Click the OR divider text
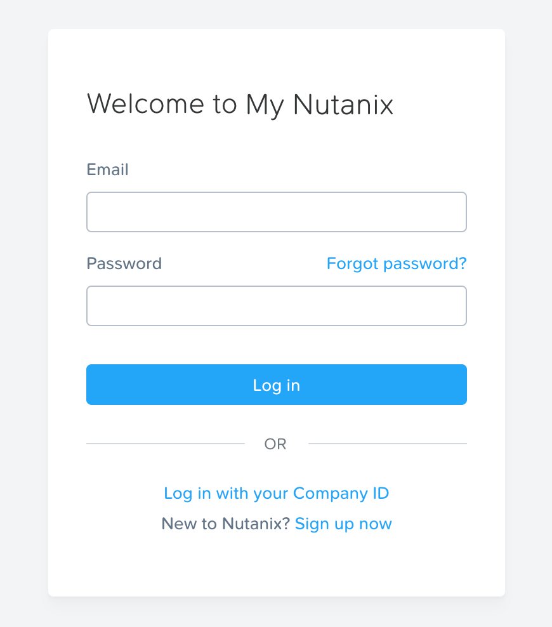 tap(275, 444)
